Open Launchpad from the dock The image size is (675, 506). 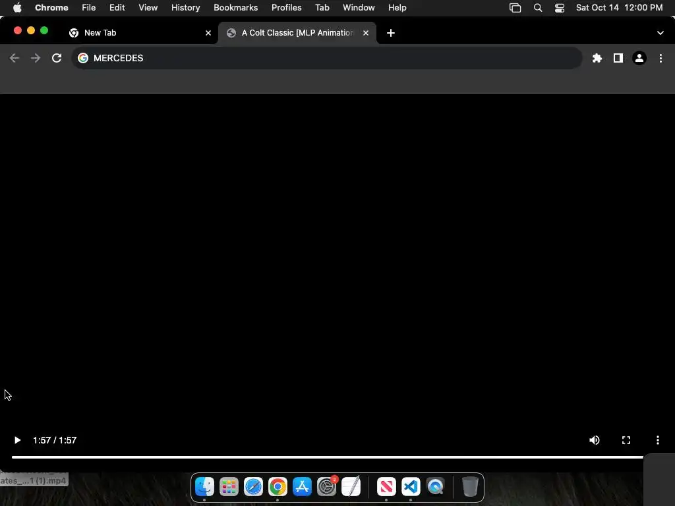pos(229,487)
